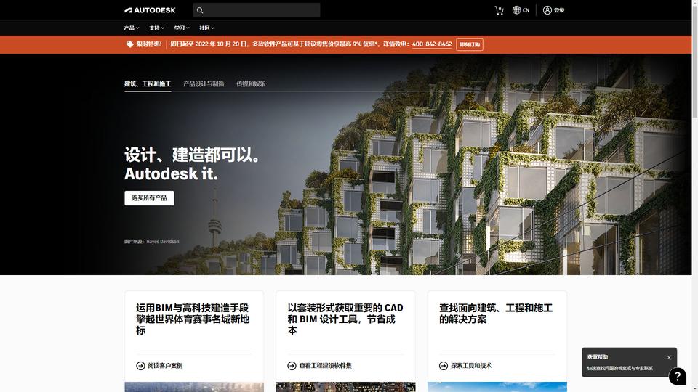Expand the 社区 menu
Viewport: 698px width, 392px height.
[206, 28]
